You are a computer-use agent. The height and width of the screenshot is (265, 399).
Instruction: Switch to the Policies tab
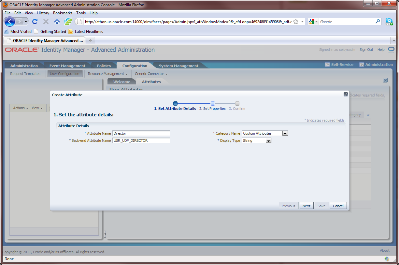(104, 66)
